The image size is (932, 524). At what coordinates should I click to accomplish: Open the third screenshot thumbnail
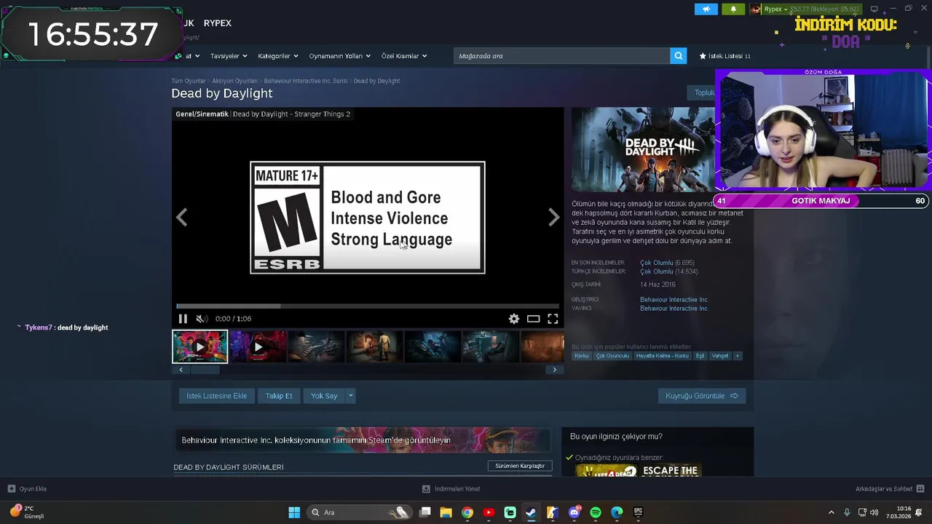point(316,346)
